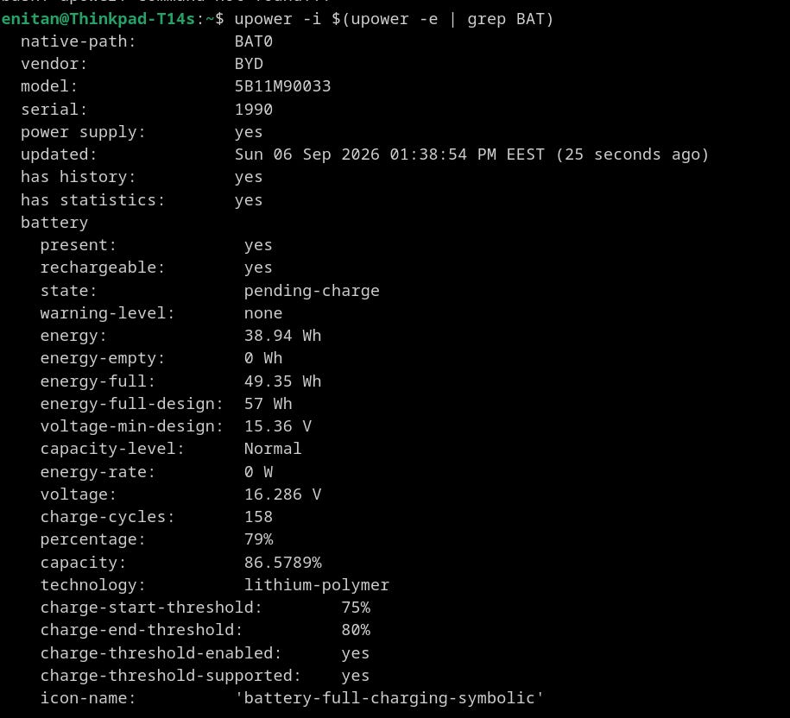The image size is (790, 718).
Task: Click the serial value 1990
Action: (x=254, y=110)
